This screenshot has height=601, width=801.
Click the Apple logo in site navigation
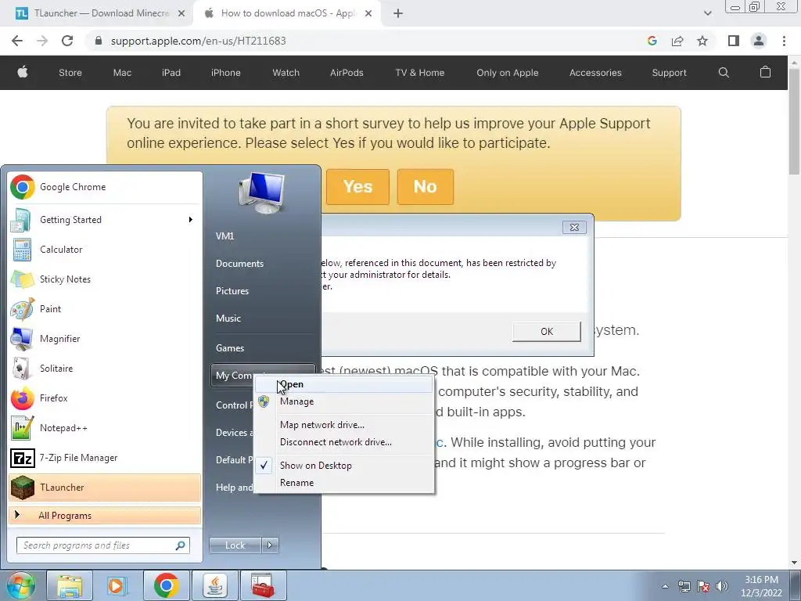point(23,73)
